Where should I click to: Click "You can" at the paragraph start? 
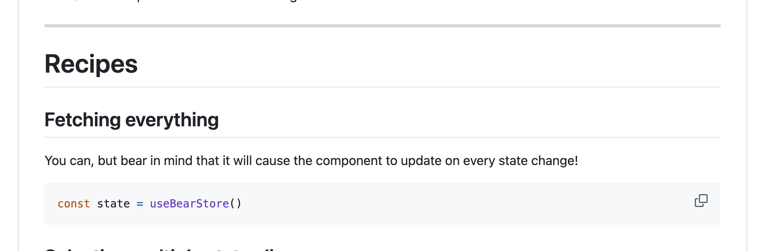pyautogui.click(x=69, y=161)
